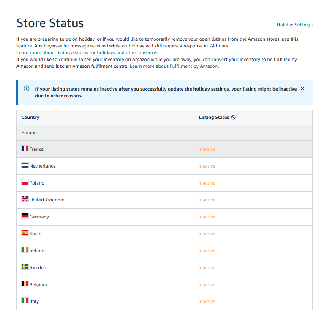This screenshot has width=327, height=325.
Task: Select the 'Germany' country name
Action: tap(39, 217)
